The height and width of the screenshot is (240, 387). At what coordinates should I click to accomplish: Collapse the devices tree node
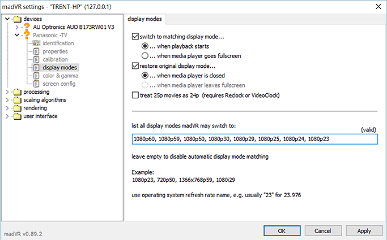(x=7, y=19)
